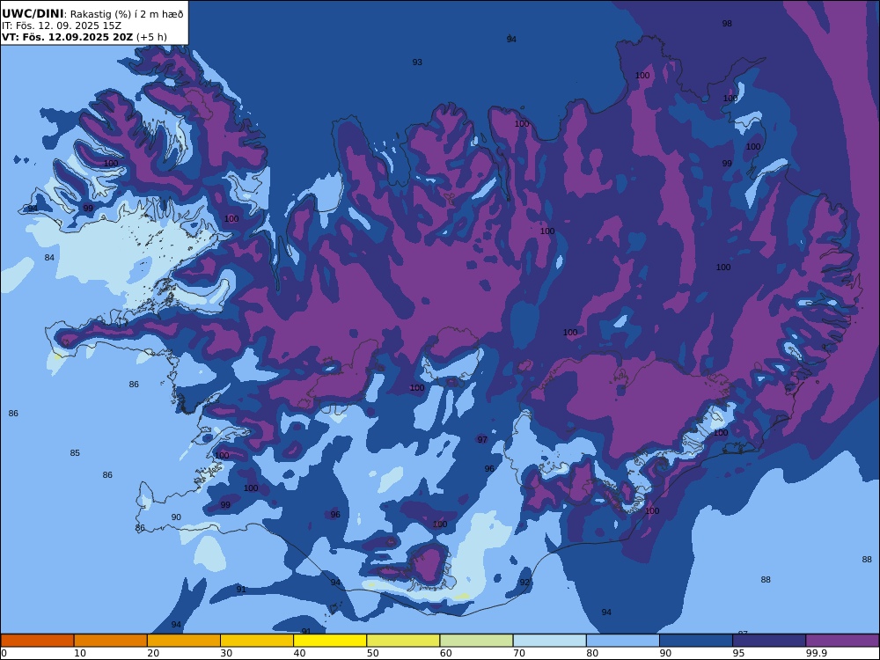Click the legend tick label '80'
The height and width of the screenshot is (660, 880).
(592, 653)
